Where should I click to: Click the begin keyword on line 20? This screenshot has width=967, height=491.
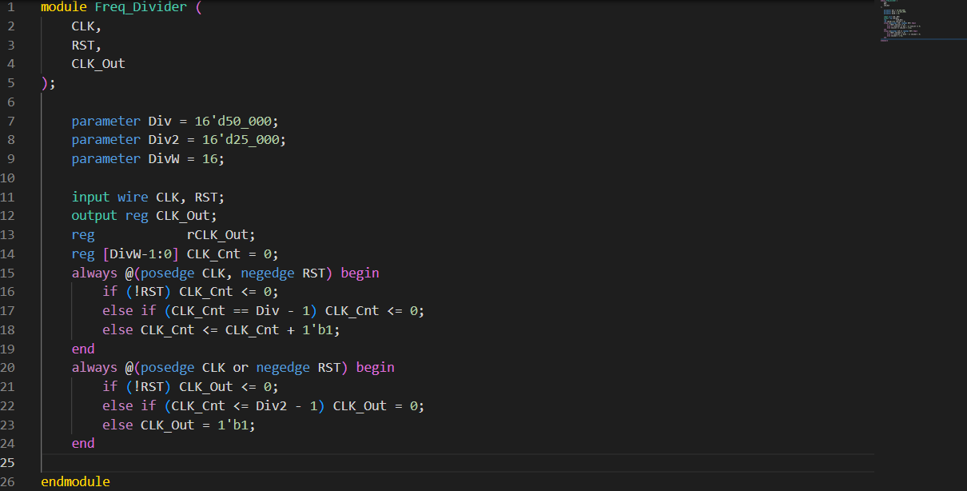pos(375,367)
